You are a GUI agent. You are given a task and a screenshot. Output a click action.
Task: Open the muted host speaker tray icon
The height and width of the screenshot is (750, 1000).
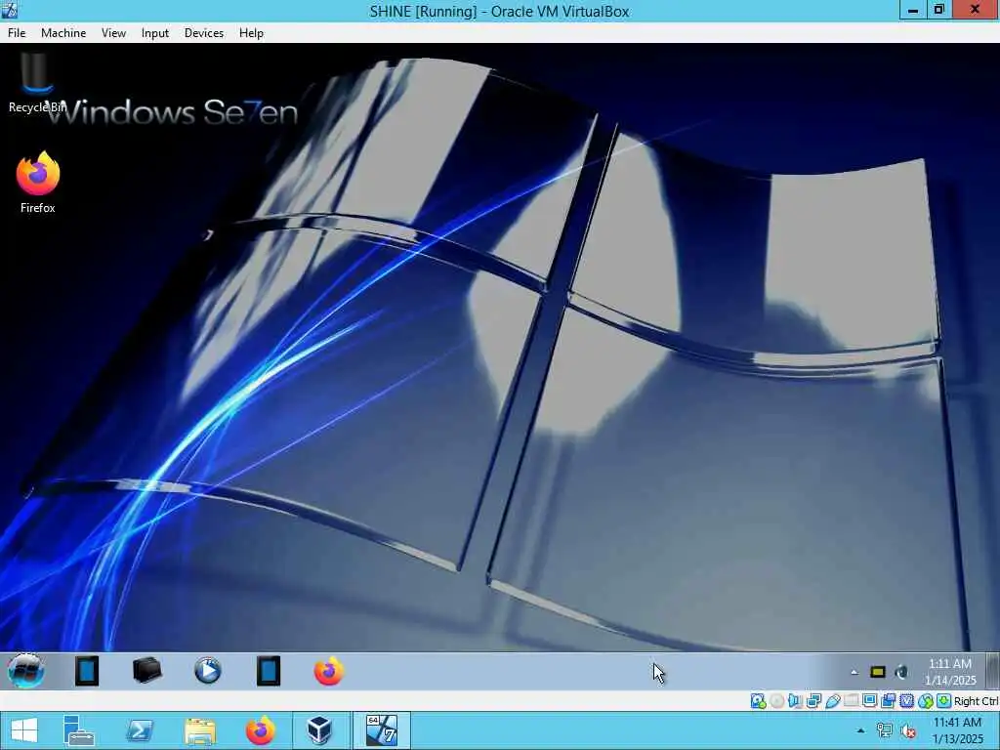pos(907,730)
